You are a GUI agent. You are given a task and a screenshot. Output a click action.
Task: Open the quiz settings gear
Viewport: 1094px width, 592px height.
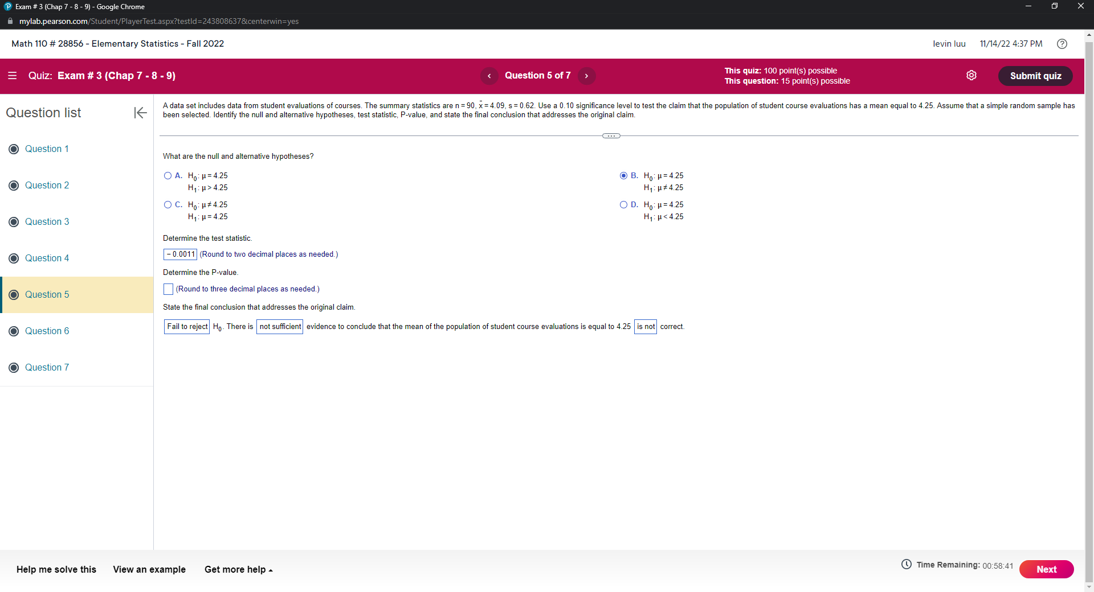[971, 75]
